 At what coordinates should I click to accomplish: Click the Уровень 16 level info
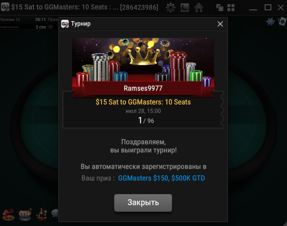tap(10, 20)
